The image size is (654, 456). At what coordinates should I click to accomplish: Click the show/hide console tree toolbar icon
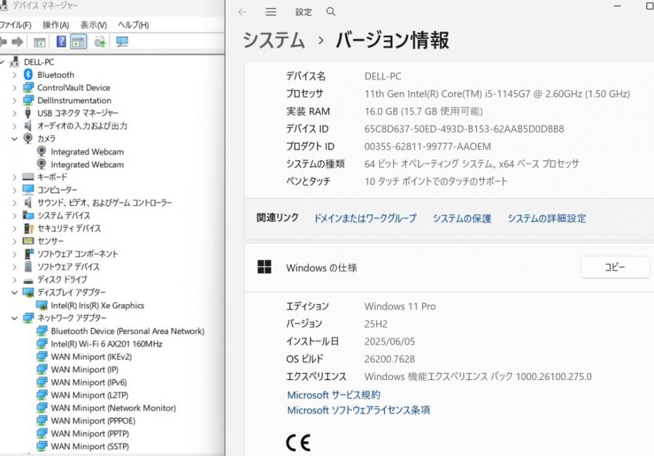pyautogui.click(x=39, y=42)
